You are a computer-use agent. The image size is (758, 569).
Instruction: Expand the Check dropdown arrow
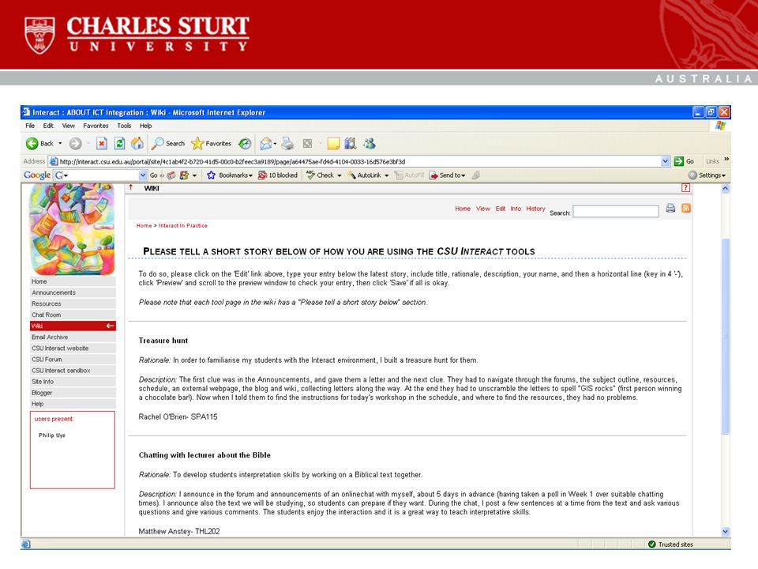click(x=340, y=175)
